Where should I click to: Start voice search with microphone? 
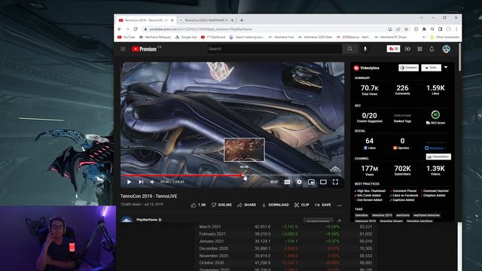pyautogui.click(x=365, y=49)
